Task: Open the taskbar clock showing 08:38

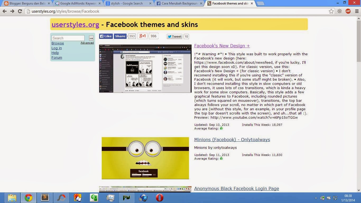Action: (348, 198)
